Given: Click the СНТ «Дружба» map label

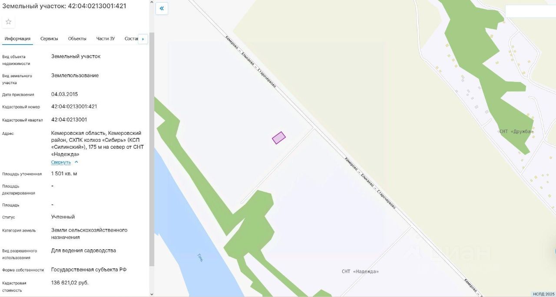Looking at the screenshot, I should pyautogui.click(x=516, y=131).
